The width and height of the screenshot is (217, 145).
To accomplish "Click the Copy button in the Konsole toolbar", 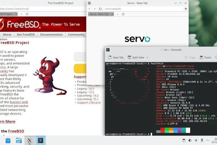I will (x=190, y=57).
